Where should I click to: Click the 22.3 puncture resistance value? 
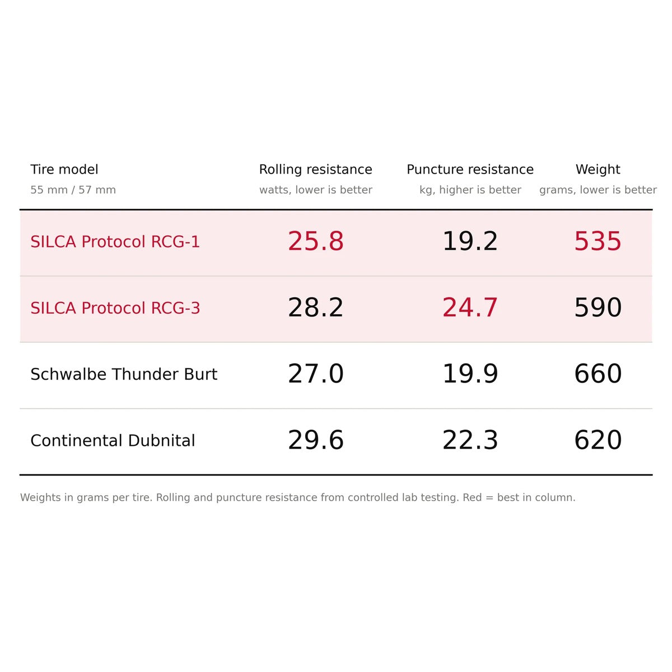click(470, 440)
